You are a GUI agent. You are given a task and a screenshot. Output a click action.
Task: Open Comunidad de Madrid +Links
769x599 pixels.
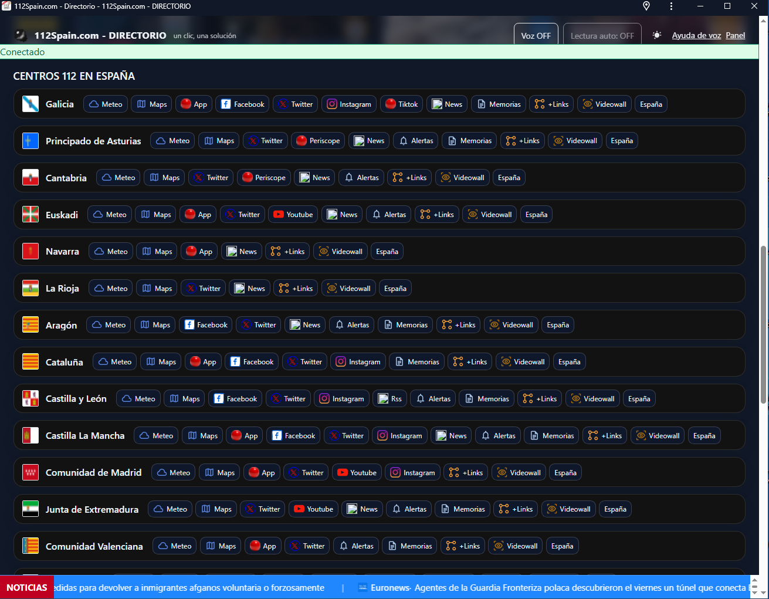[x=466, y=473]
